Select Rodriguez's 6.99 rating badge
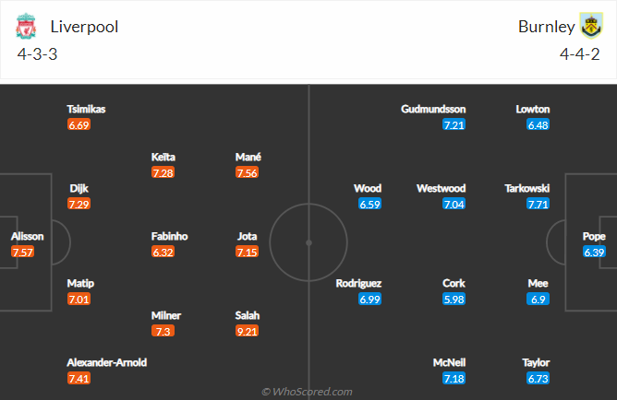Viewport: 617px width, 400px height. [x=370, y=300]
